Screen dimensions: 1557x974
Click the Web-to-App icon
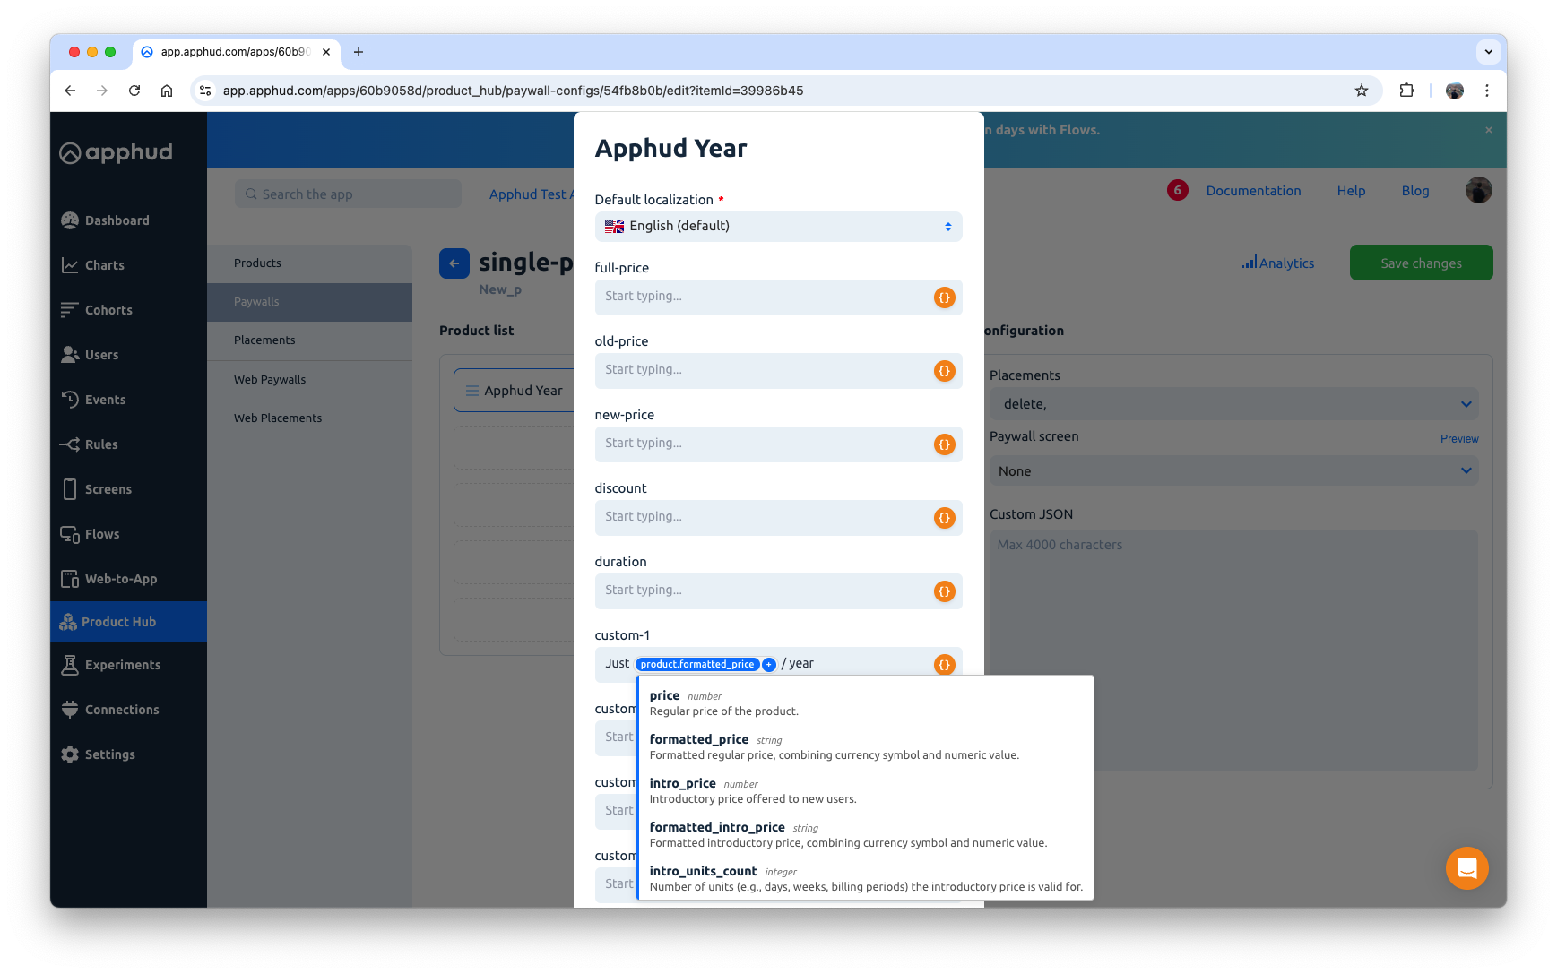70,579
